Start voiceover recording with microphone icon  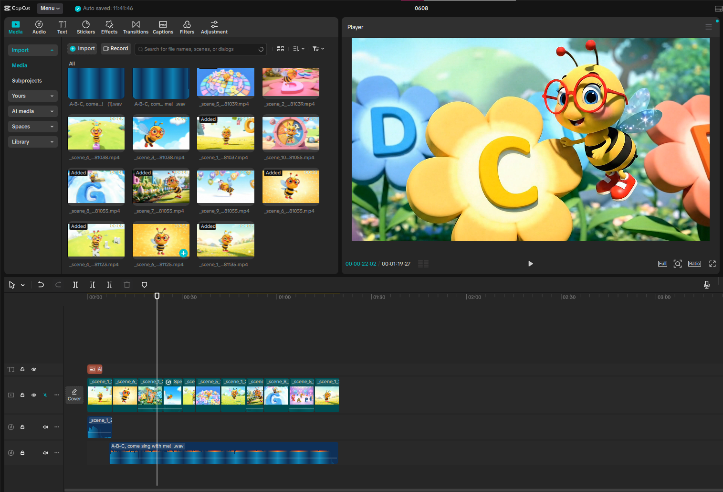(x=707, y=285)
